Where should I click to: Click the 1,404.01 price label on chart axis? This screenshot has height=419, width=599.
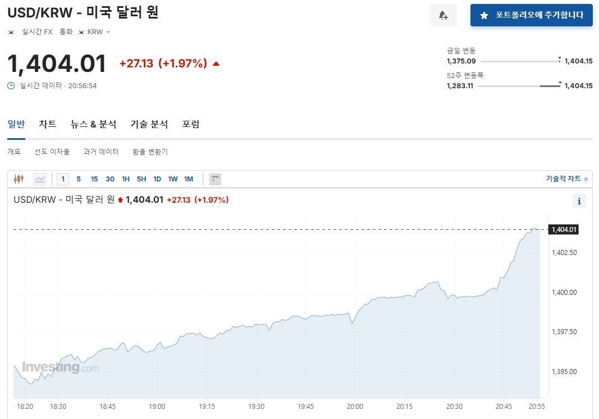tap(564, 229)
